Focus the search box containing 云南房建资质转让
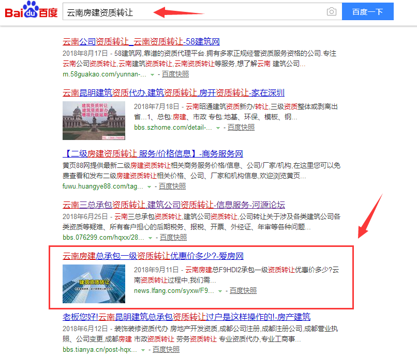417x358 pixels. click(202, 11)
